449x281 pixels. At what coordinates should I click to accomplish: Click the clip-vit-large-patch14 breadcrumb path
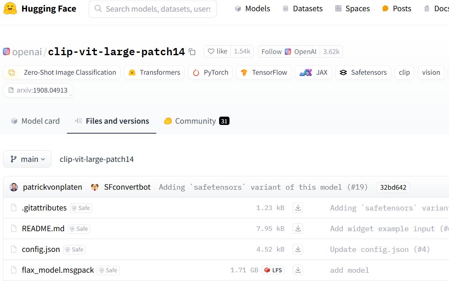[x=96, y=159]
